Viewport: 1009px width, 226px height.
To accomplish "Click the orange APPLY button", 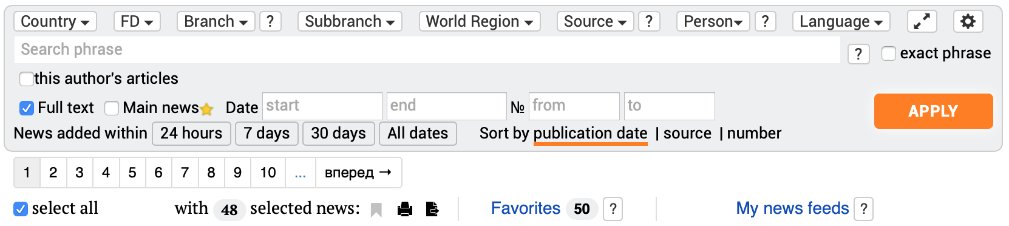I will coord(933,111).
